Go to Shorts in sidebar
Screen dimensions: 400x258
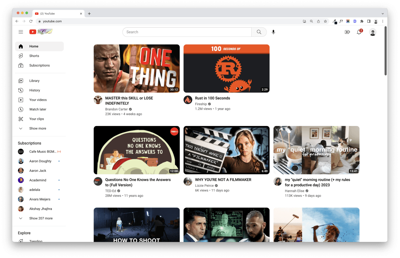pyautogui.click(x=34, y=56)
